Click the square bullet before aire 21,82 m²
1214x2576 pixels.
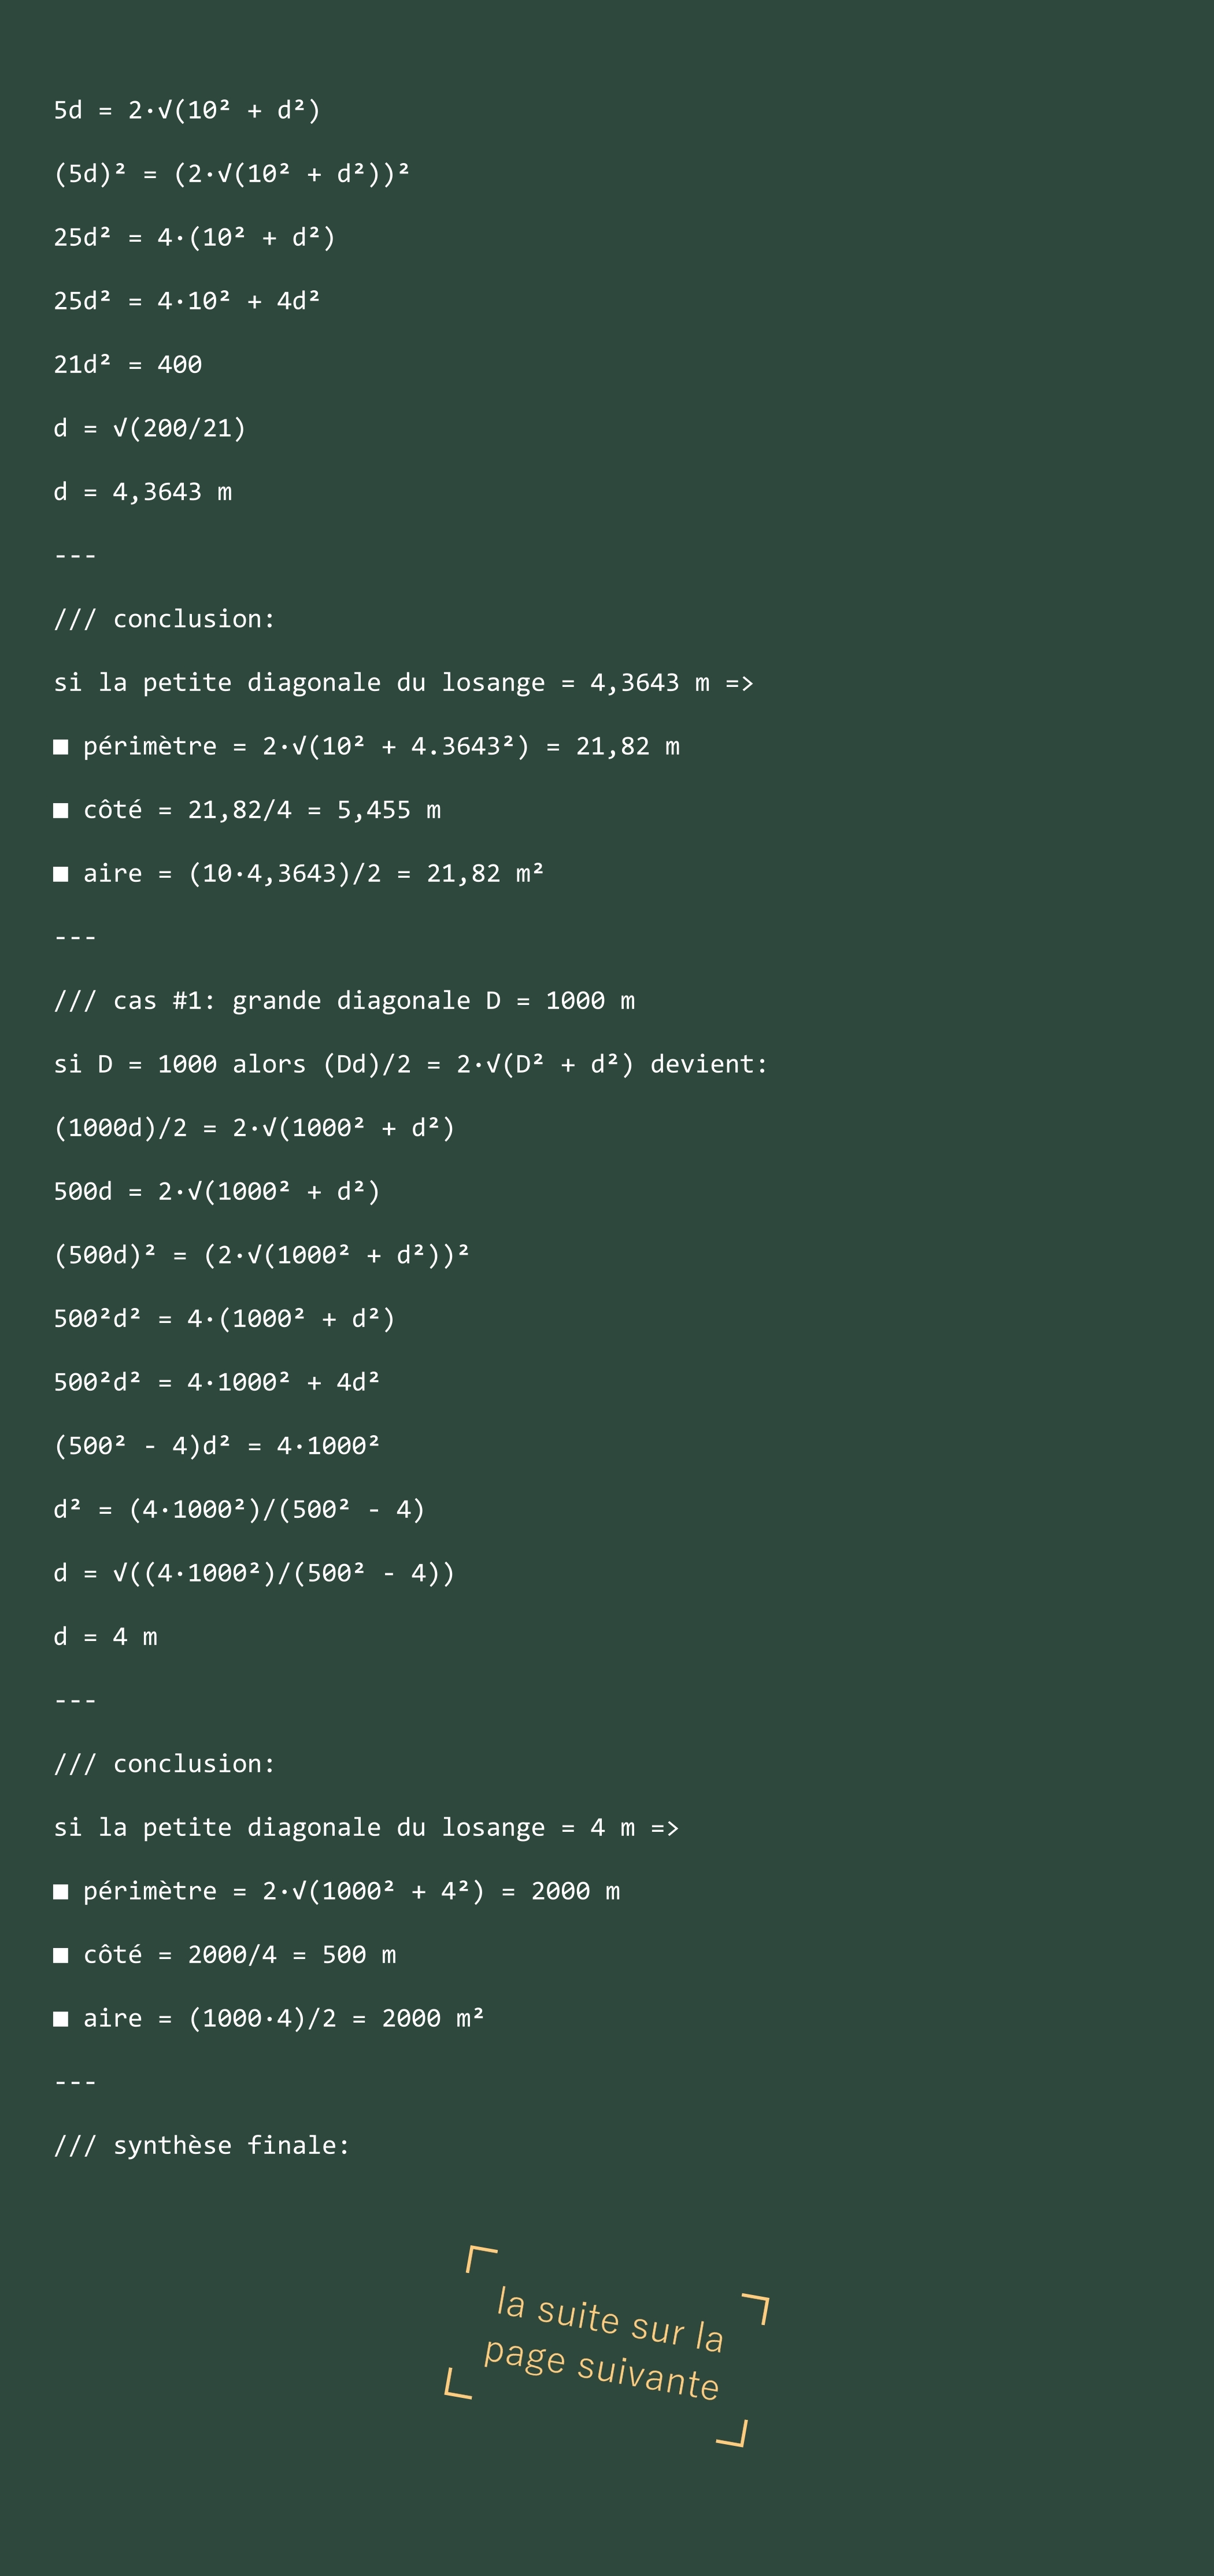[61, 874]
